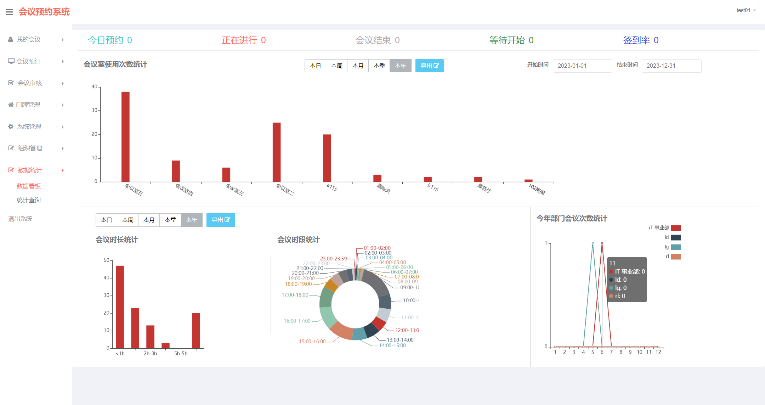Viewport: 765px width, 405px height.
Task: Click the 会议室五 bar in usage chart
Action: [x=125, y=137]
